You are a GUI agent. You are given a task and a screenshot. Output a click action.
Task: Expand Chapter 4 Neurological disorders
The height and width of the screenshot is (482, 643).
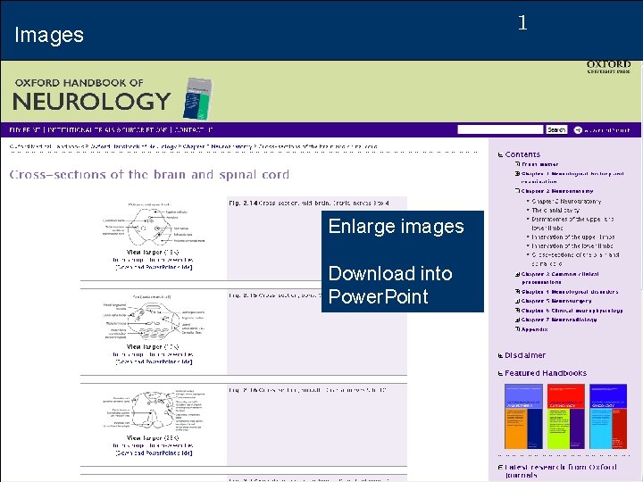[517, 292]
